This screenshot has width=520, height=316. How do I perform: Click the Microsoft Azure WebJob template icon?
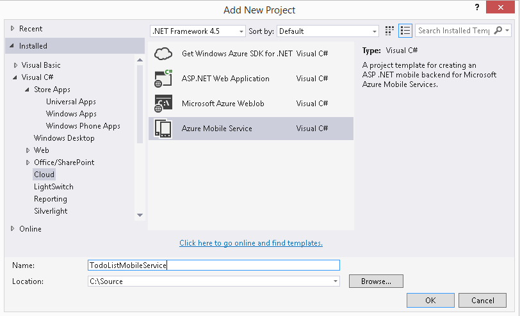click(x=164, y=104)
